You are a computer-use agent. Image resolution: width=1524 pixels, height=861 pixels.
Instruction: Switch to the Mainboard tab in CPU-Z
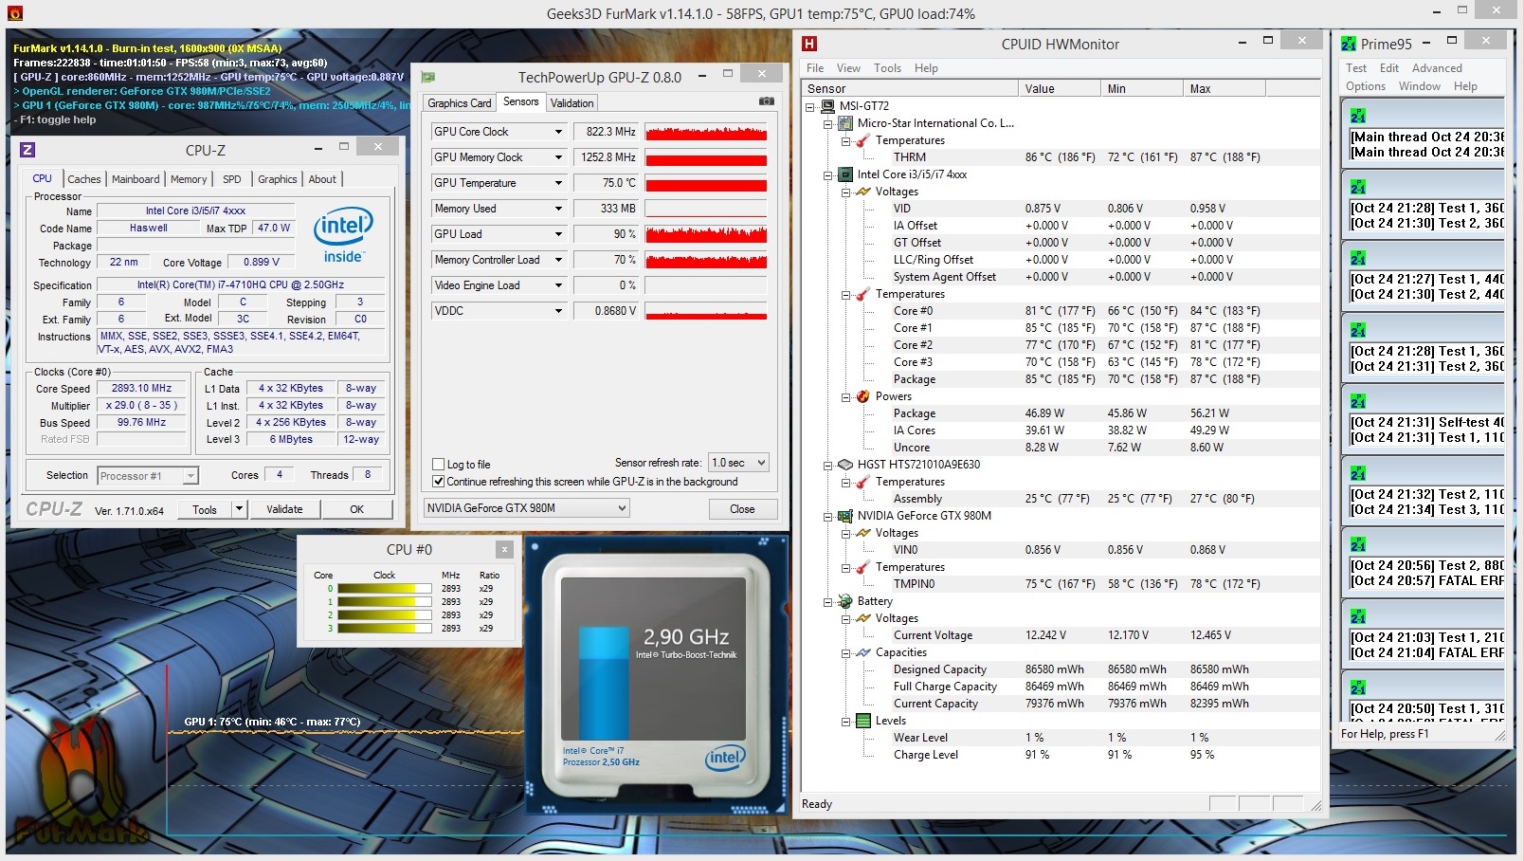coord(136,179)
